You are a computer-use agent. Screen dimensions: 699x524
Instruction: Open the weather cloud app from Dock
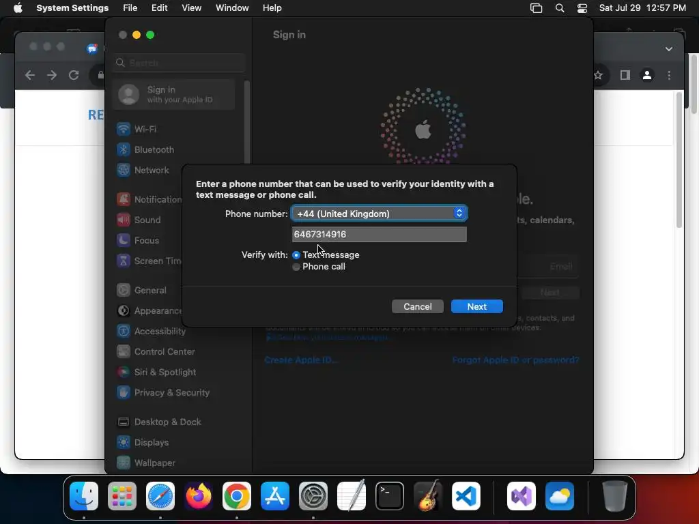click(x=560, y=496)
